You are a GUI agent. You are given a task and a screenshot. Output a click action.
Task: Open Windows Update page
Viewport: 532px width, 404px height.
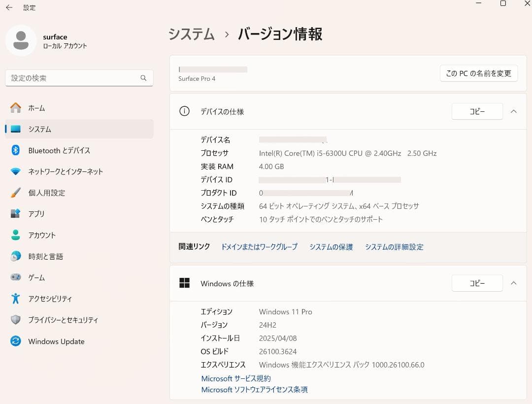tap(79, 341)
